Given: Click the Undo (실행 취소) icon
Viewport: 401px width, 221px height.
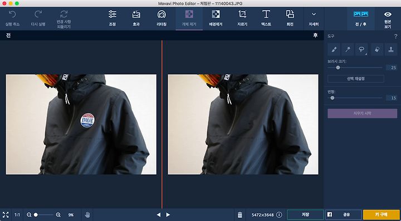Looking at the screenshot, I should point(12,14).
